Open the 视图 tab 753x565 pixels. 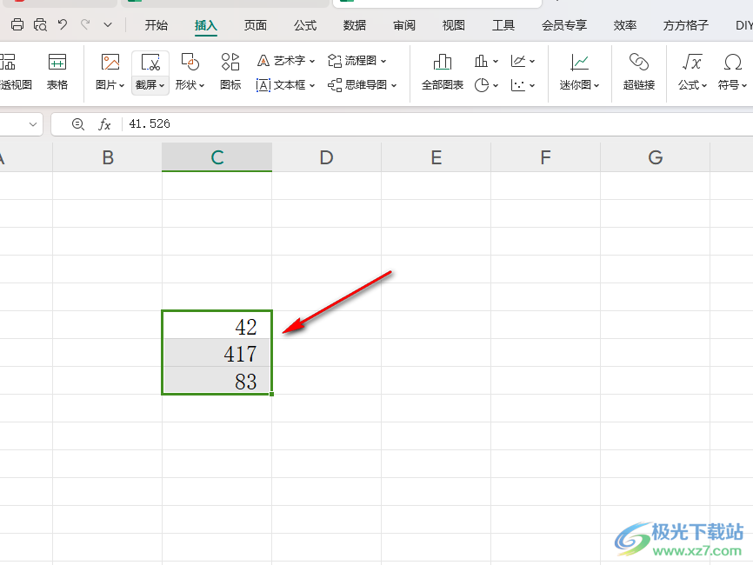click(453, 25)
